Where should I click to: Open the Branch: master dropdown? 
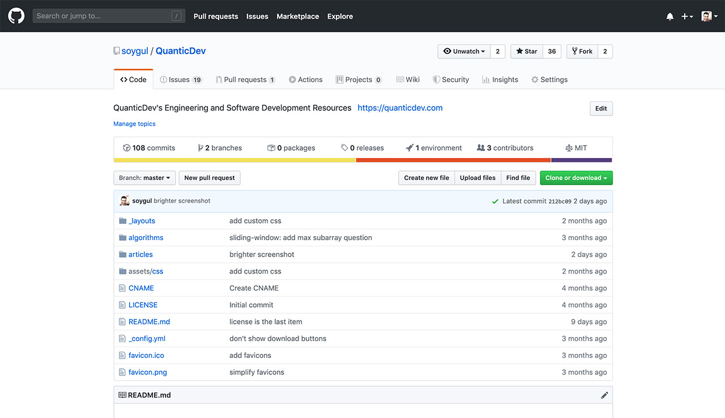click(144, 178)
